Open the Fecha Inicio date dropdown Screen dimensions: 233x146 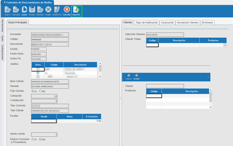(x=45, y=54)
